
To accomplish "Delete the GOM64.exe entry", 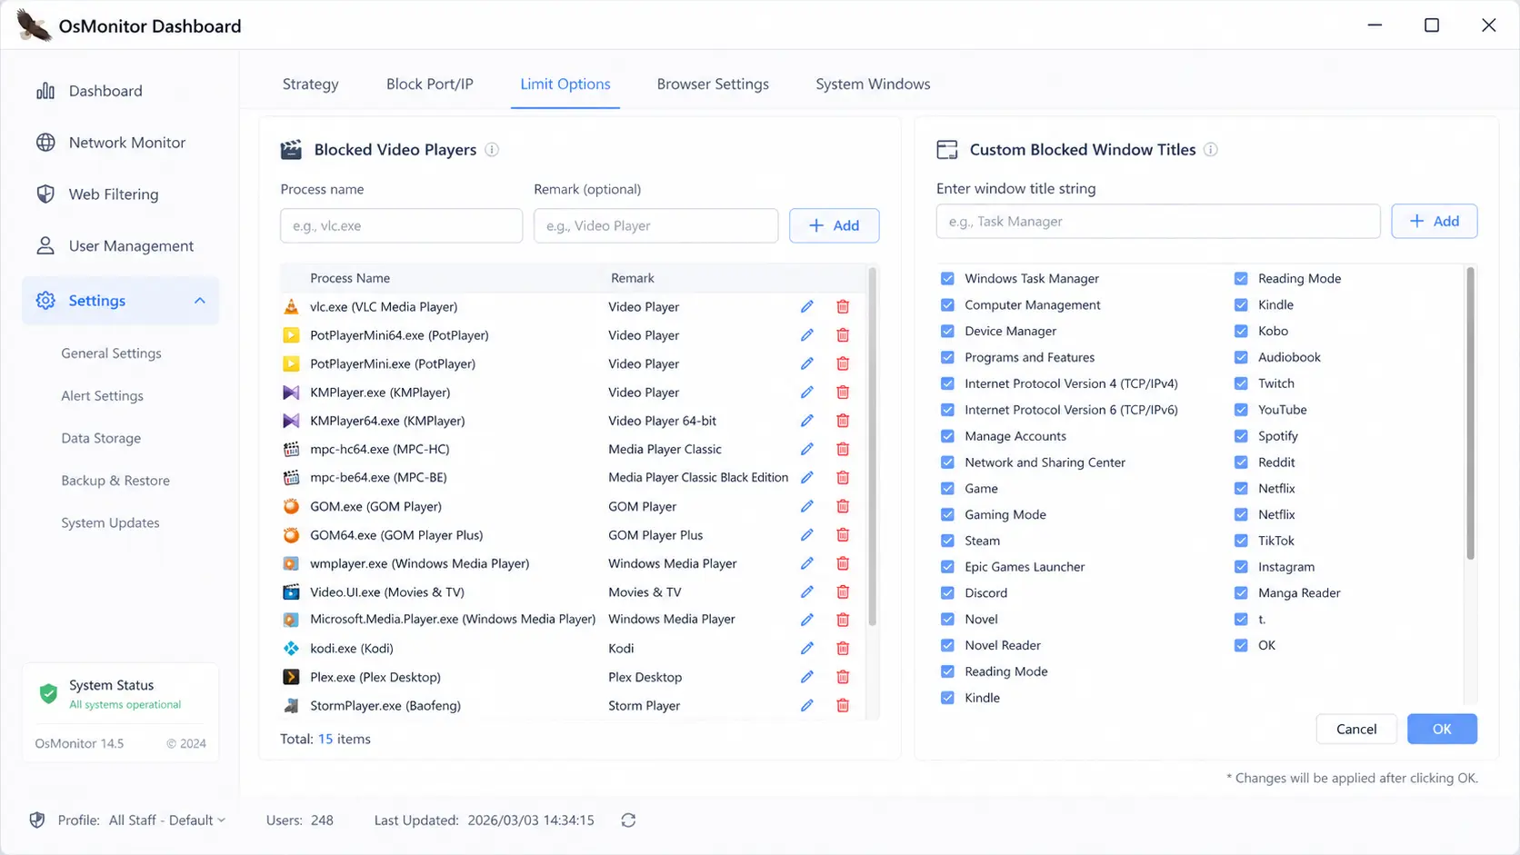I will click(843, 535).
